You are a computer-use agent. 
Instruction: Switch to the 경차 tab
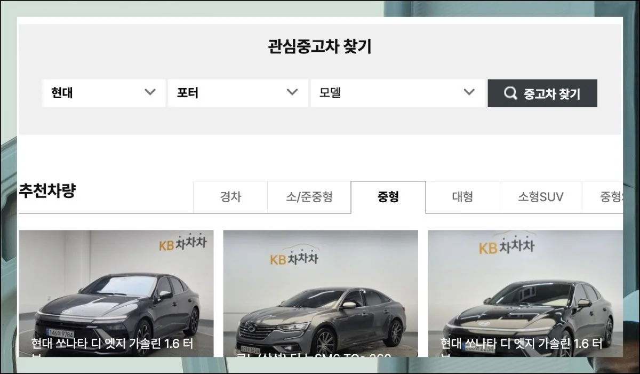pos(230,197)
